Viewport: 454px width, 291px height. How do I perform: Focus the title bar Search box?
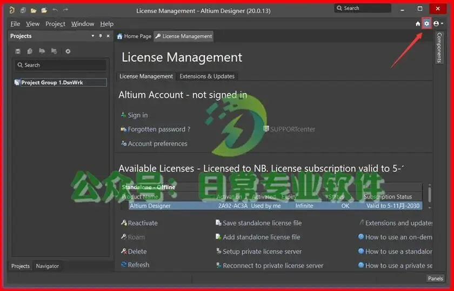[363, 8]
